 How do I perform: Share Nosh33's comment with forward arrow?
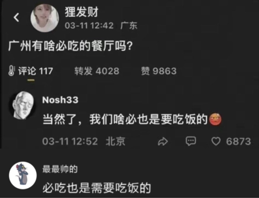[x=163, y=142]
